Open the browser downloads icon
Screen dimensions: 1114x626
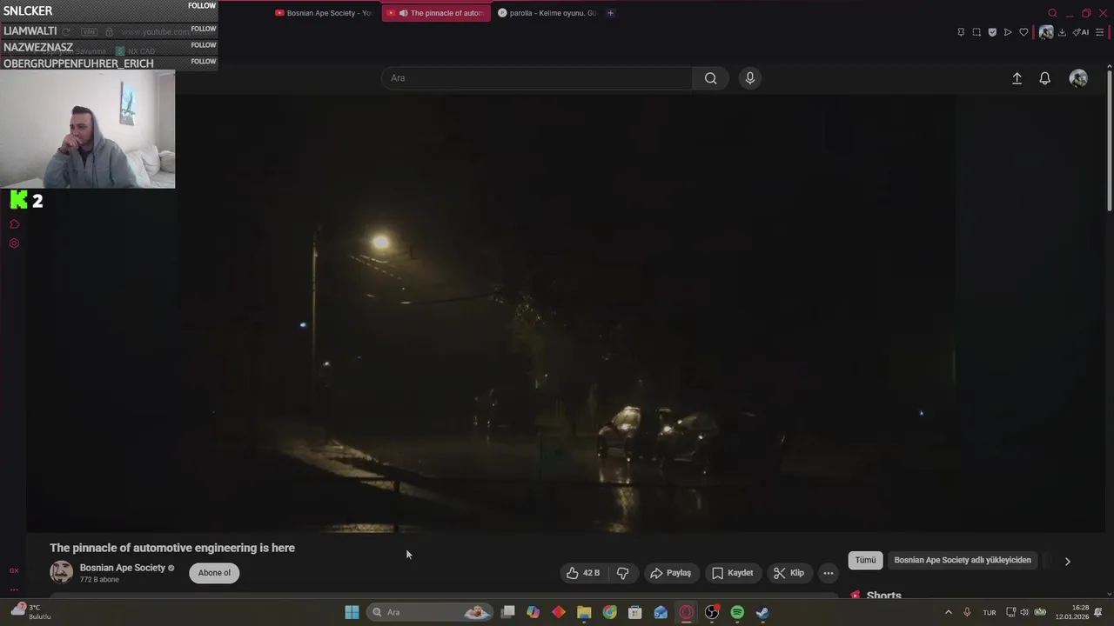coord(1062,32)
